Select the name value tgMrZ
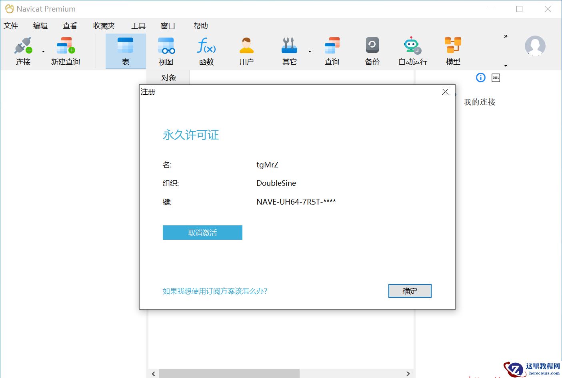The height and width of the screenshot is (378, 562). [x=267, y=165]
